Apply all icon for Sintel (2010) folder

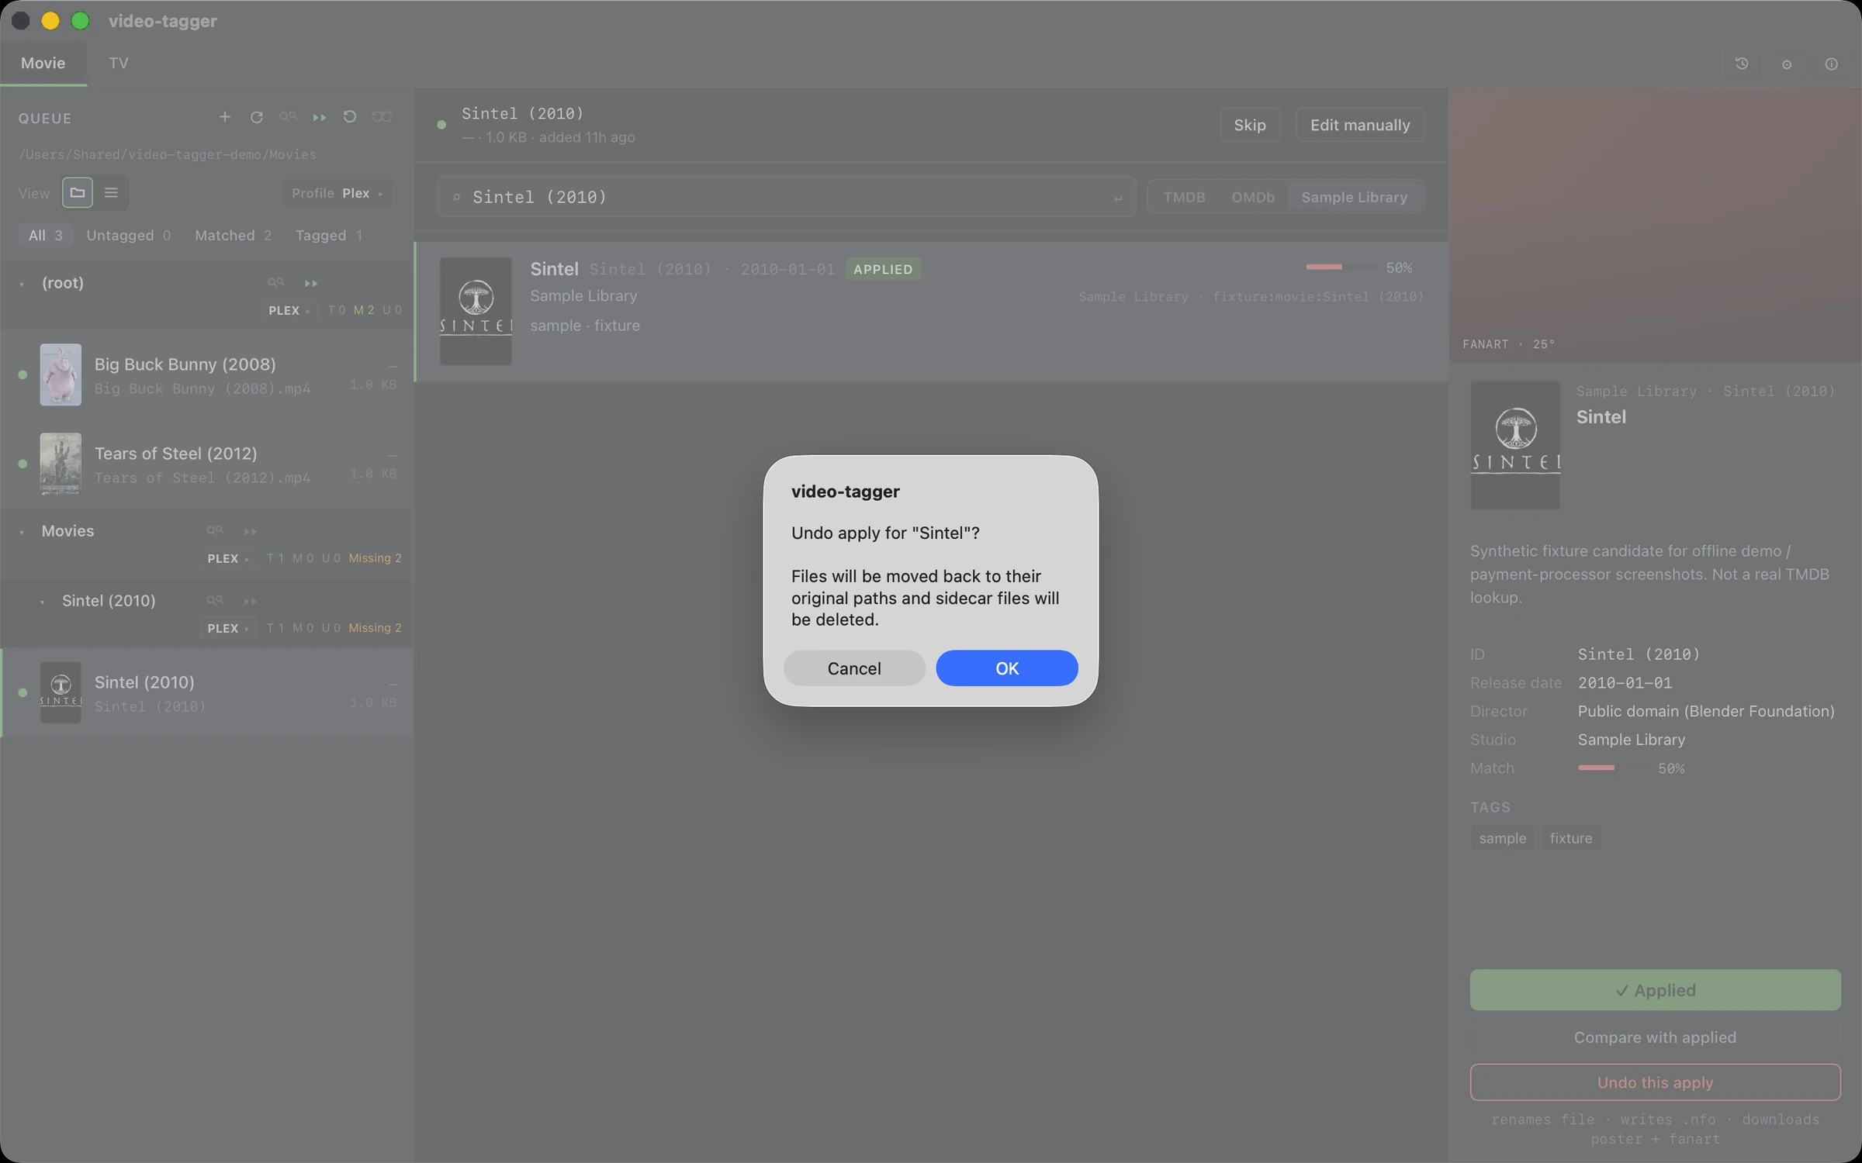[250, 601]
